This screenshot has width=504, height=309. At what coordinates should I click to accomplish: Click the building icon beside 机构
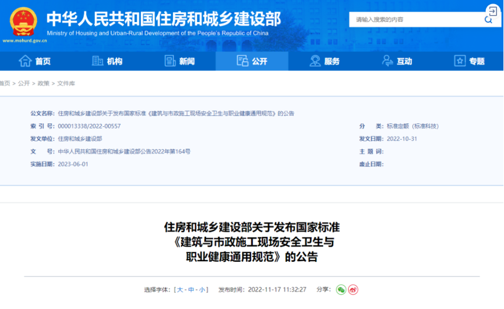coord(97,61)
